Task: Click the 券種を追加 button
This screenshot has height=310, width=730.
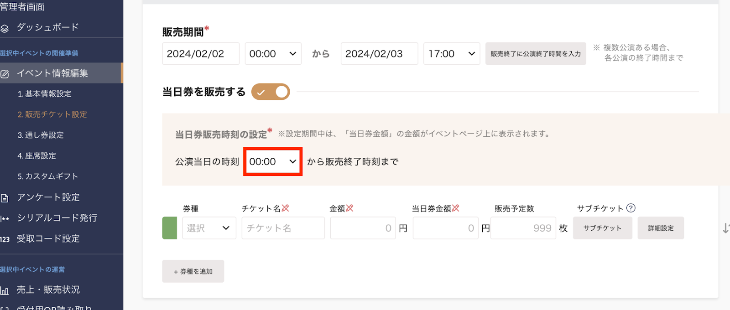Action: pyautogui.click(x=193, y=271)
